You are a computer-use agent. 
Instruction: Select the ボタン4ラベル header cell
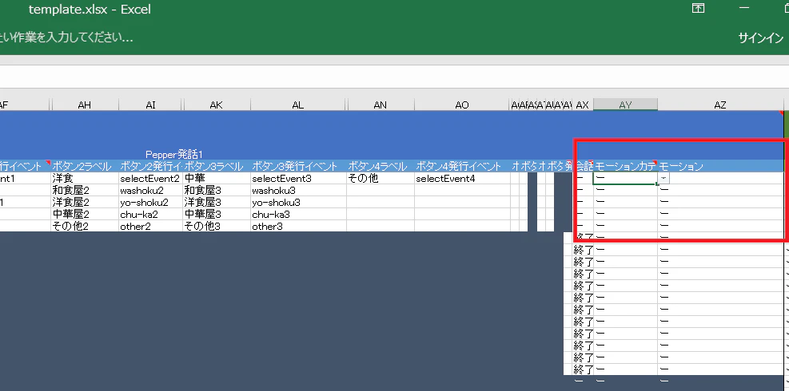[x=381, y=166]
